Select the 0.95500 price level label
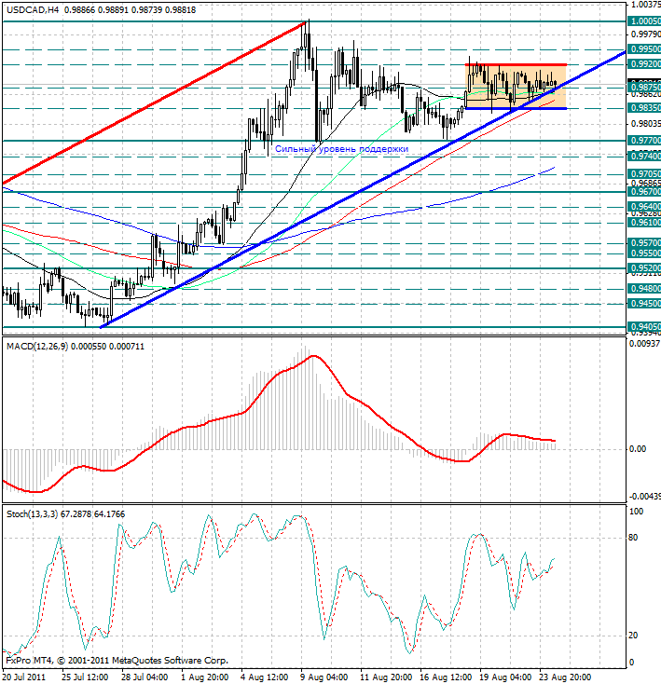The image size is (661, 684). click(644, 253)
